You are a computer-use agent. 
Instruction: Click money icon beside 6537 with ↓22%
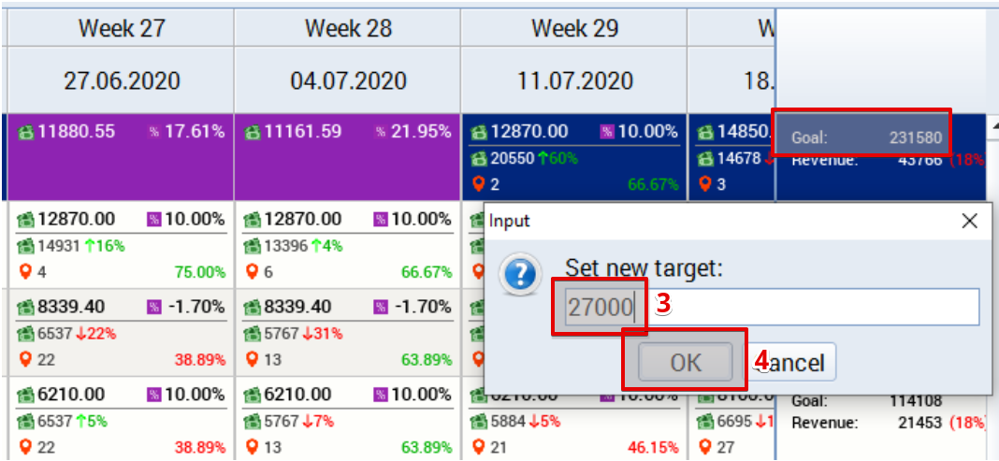[x=25, y=333]
